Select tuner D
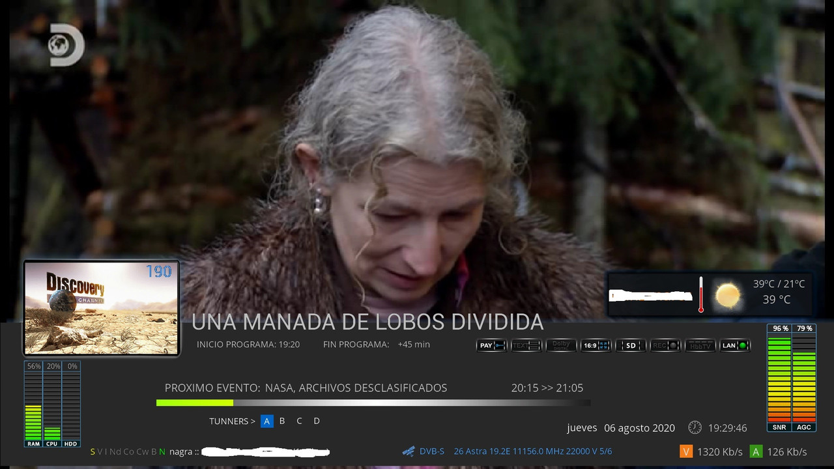The height and width of the screenshot is (469, 834). 317,421
